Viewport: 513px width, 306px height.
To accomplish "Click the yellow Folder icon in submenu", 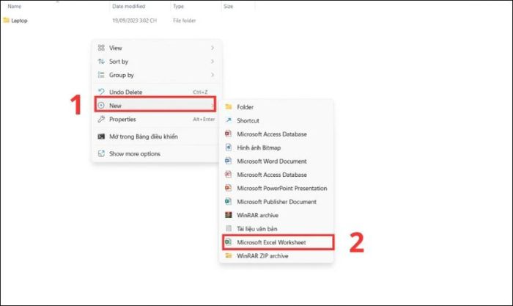I will pyautogui.click(x=229, y=107).
